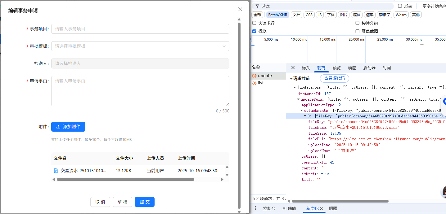Close the 新变化 drawer tab
The height and width of the screenshot is (214, 446).
point(322,208)
